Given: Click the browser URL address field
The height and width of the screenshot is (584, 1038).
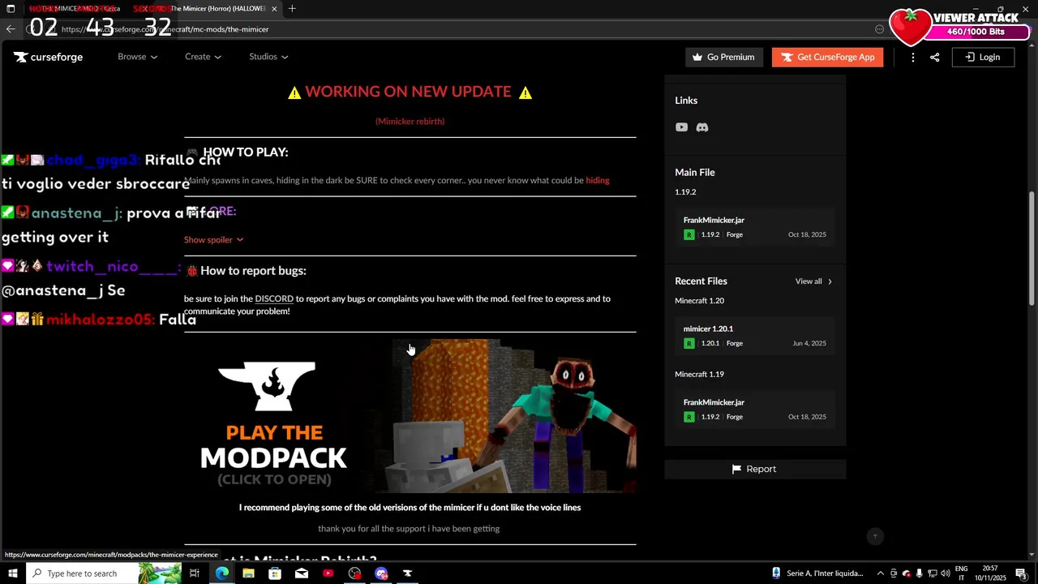Looking at the screenshot, I should click(454, 29).
